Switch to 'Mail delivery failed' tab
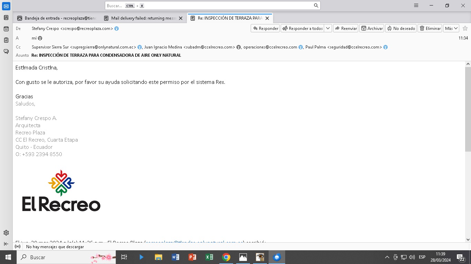The height and width of the screenshot is (264, 471). pyautogui.click(x=143, y=18)
